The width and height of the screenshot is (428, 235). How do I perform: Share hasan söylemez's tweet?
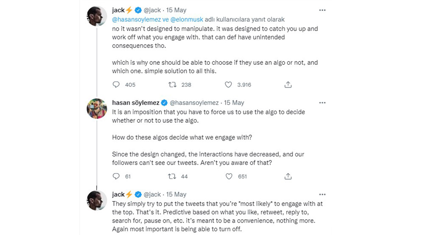[288, 176]
